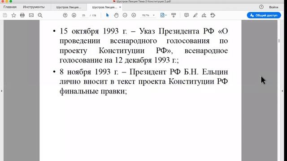Go to previous page arrow
The width and height of the screenshot is (287, 161).
pos(65,15)
